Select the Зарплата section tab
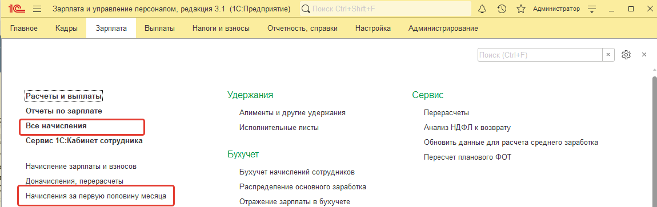 click(111, 29)
